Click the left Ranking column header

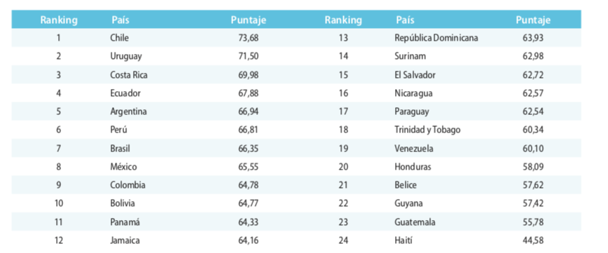59,20
